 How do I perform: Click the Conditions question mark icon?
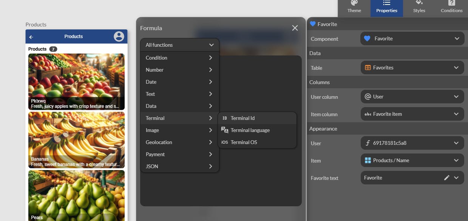point(451,2)
